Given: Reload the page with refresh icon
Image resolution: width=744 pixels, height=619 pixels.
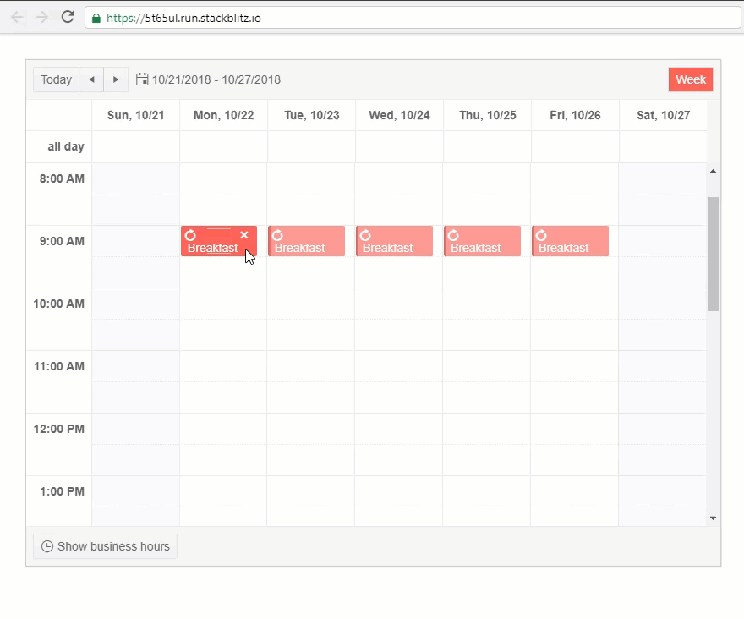Looking at the screenshot, I should 68,17.
